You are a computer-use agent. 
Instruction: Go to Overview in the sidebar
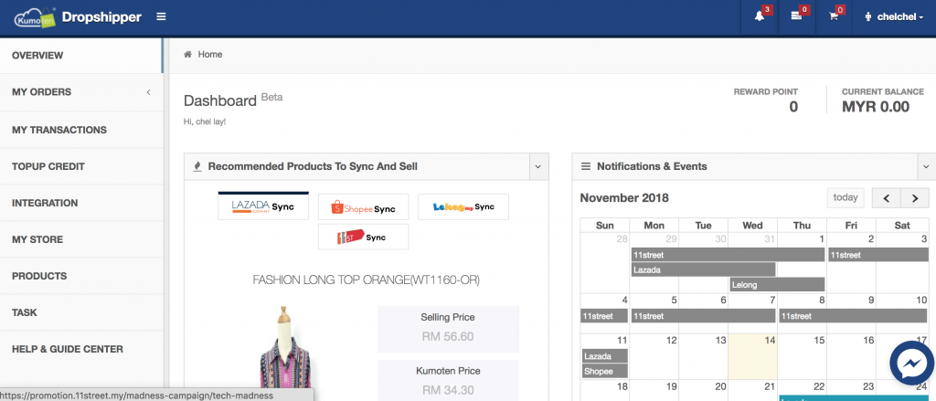click(81, 56)
